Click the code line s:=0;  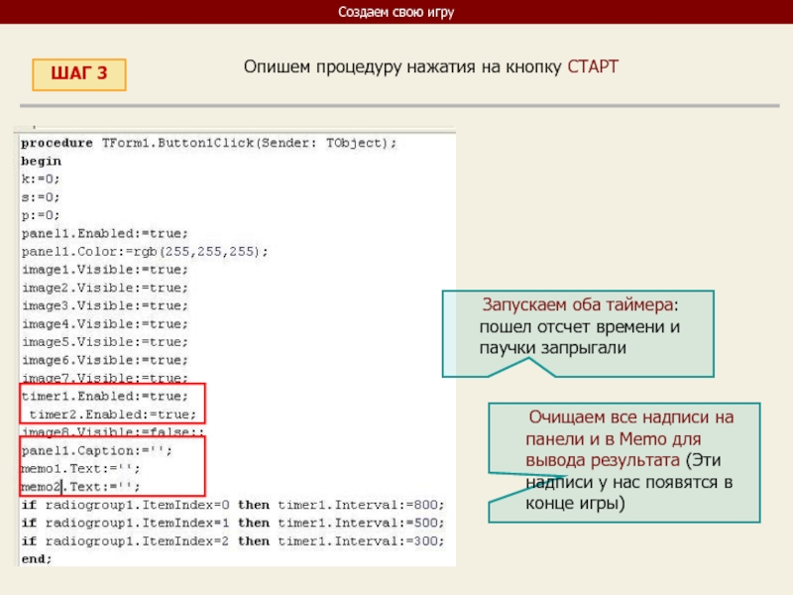click(x=41, y=197)
